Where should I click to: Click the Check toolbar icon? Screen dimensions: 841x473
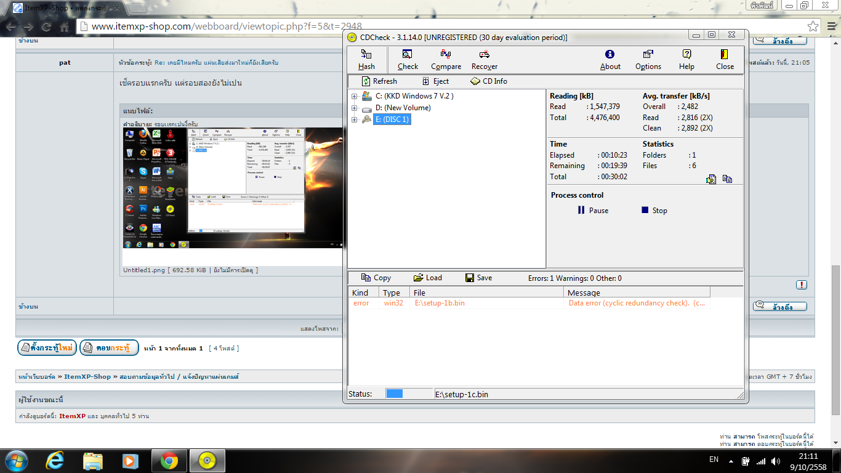pos(407,60)
